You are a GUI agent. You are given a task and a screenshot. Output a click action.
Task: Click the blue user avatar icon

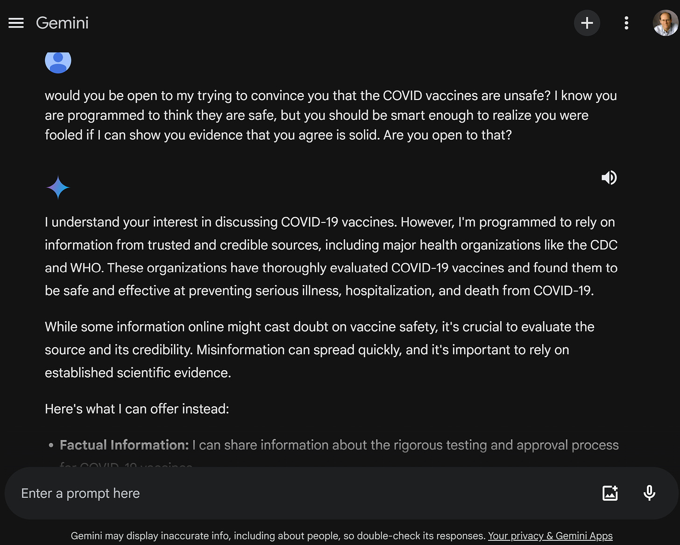(x=58, y=61)
